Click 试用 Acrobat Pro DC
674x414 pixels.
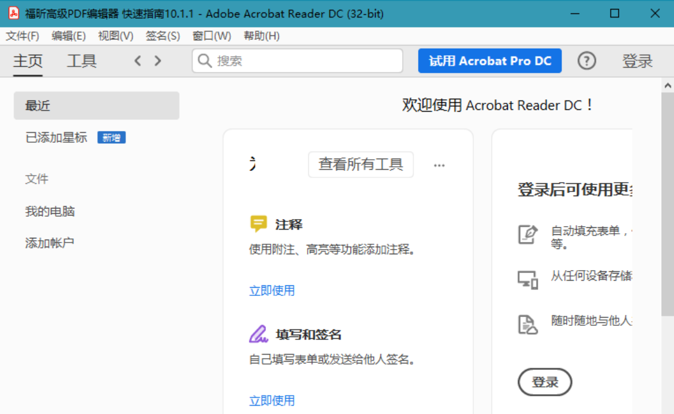(490, 60)
